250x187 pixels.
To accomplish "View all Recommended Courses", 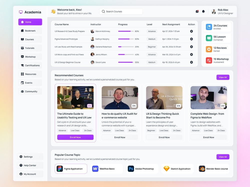I will [x=223, y=77].
